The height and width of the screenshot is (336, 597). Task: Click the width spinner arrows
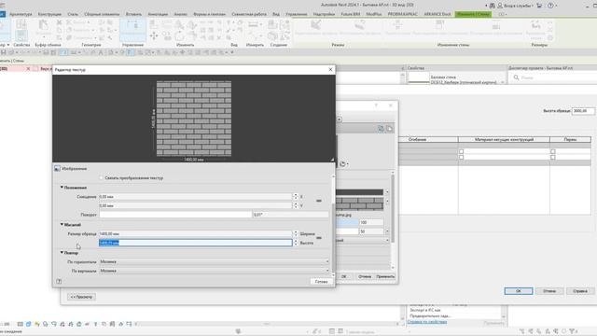tap(295, 233)
